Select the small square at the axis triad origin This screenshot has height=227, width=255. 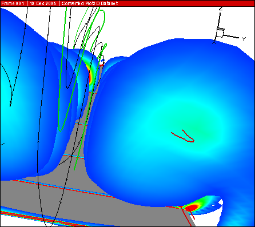(x=220, y=33)
